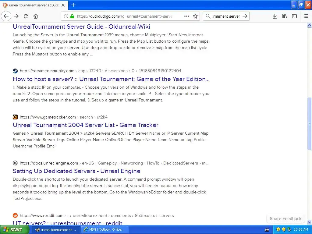This screenshot has height=234, width=312.
Task: Click the vertical scrollbar up arrow
Action: coord(309,25)
